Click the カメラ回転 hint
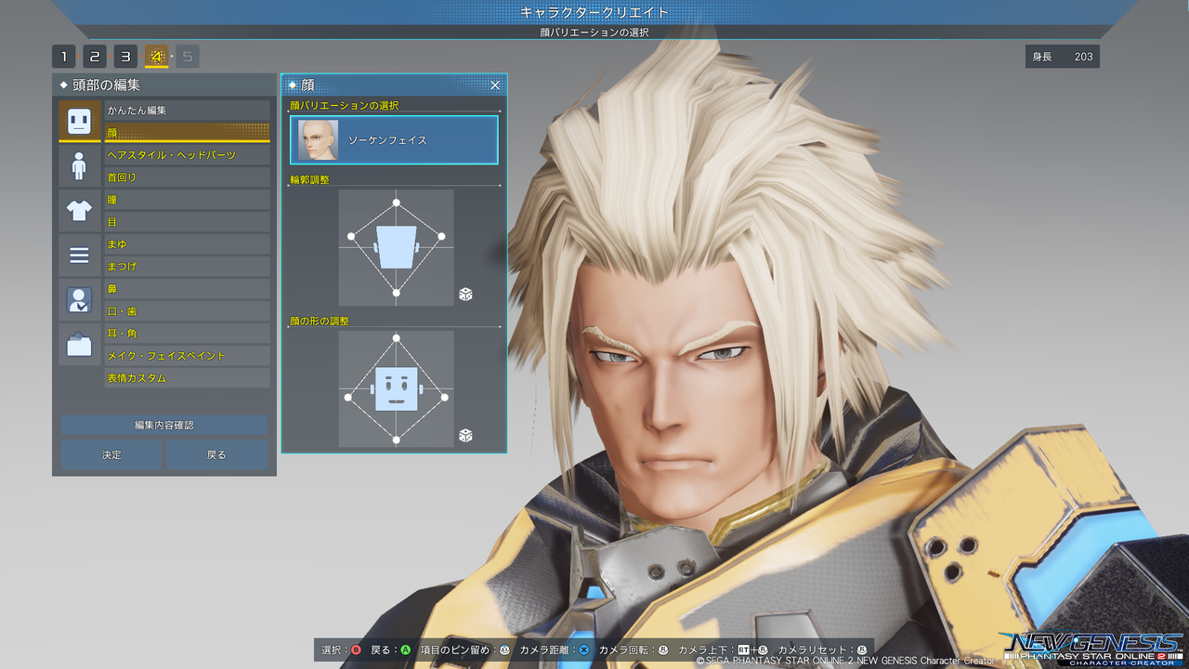Screen dimensions: 1189x669 point(634,649)
